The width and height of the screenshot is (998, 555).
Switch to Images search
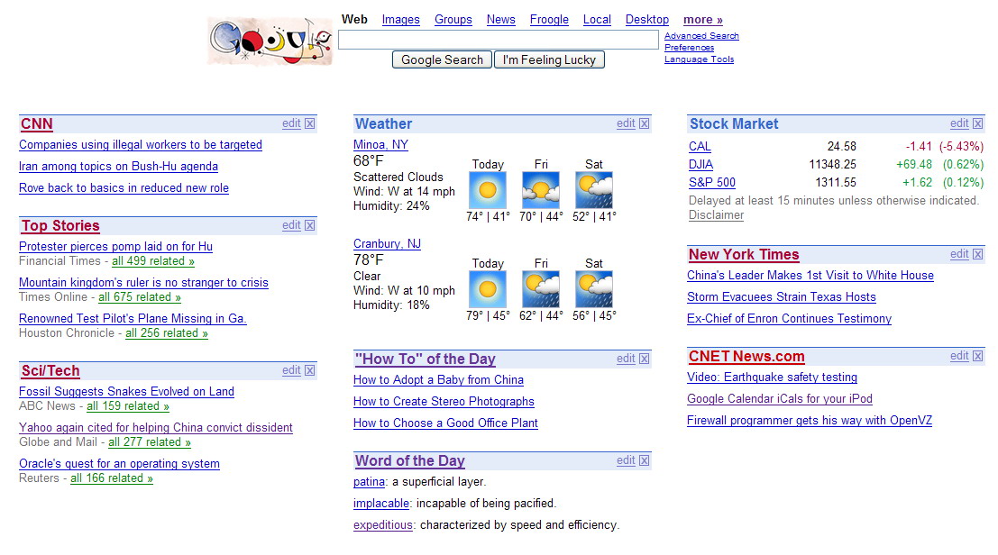point(401,20)
